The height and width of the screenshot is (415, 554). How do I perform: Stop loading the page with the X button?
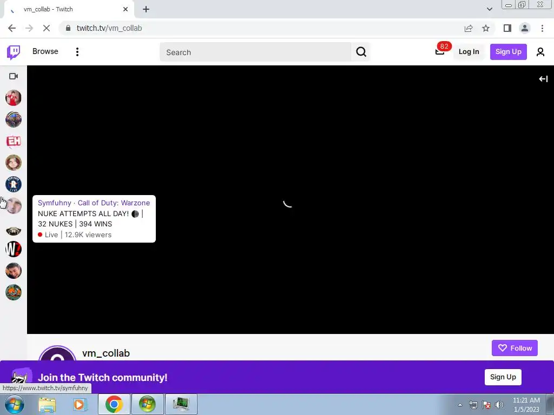point(47,28)
